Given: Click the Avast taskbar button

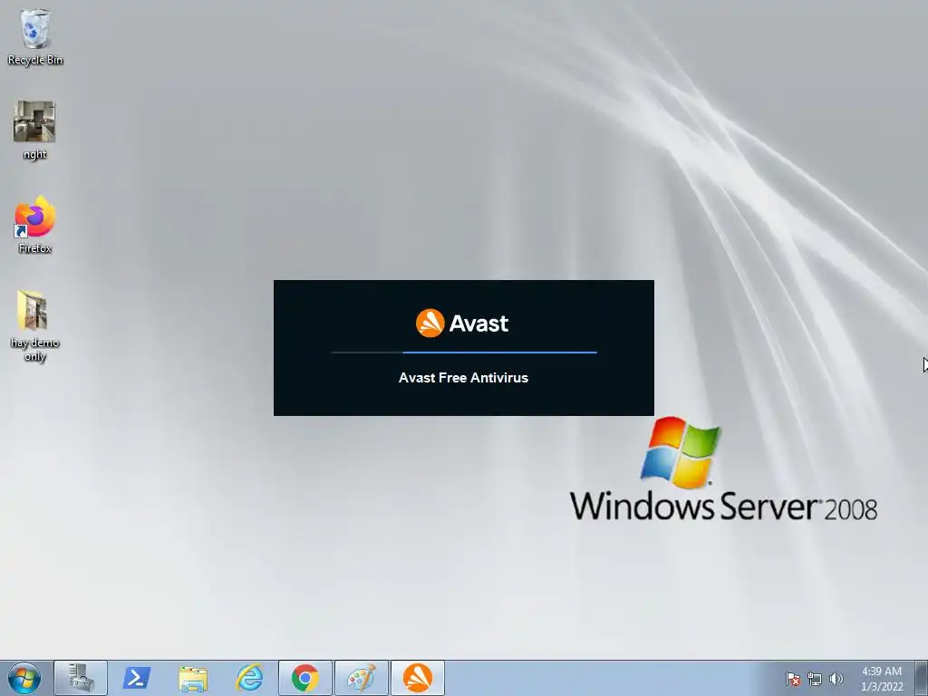Looking at the screenshot, I should point(418,678).
